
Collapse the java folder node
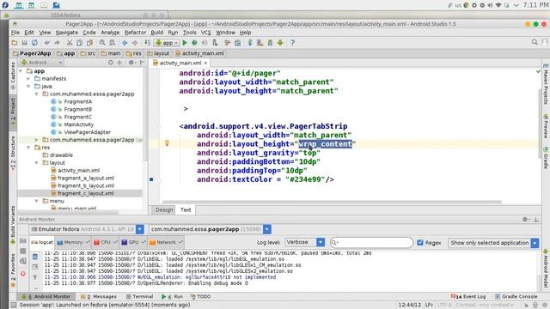(x=28, y=86)
